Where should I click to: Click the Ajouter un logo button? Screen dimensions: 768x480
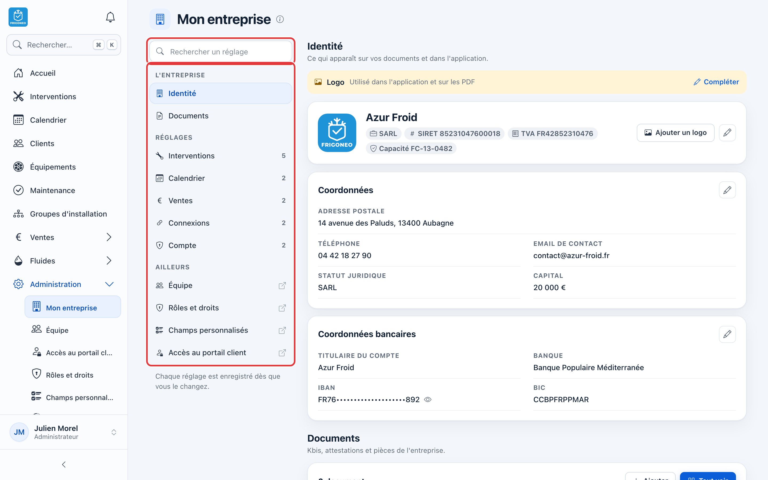[675, 133]
